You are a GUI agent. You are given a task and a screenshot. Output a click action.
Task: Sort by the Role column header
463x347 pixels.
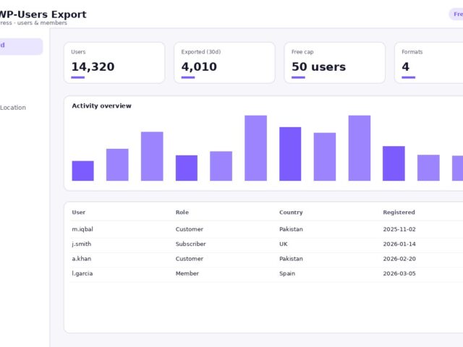[182, 212]
